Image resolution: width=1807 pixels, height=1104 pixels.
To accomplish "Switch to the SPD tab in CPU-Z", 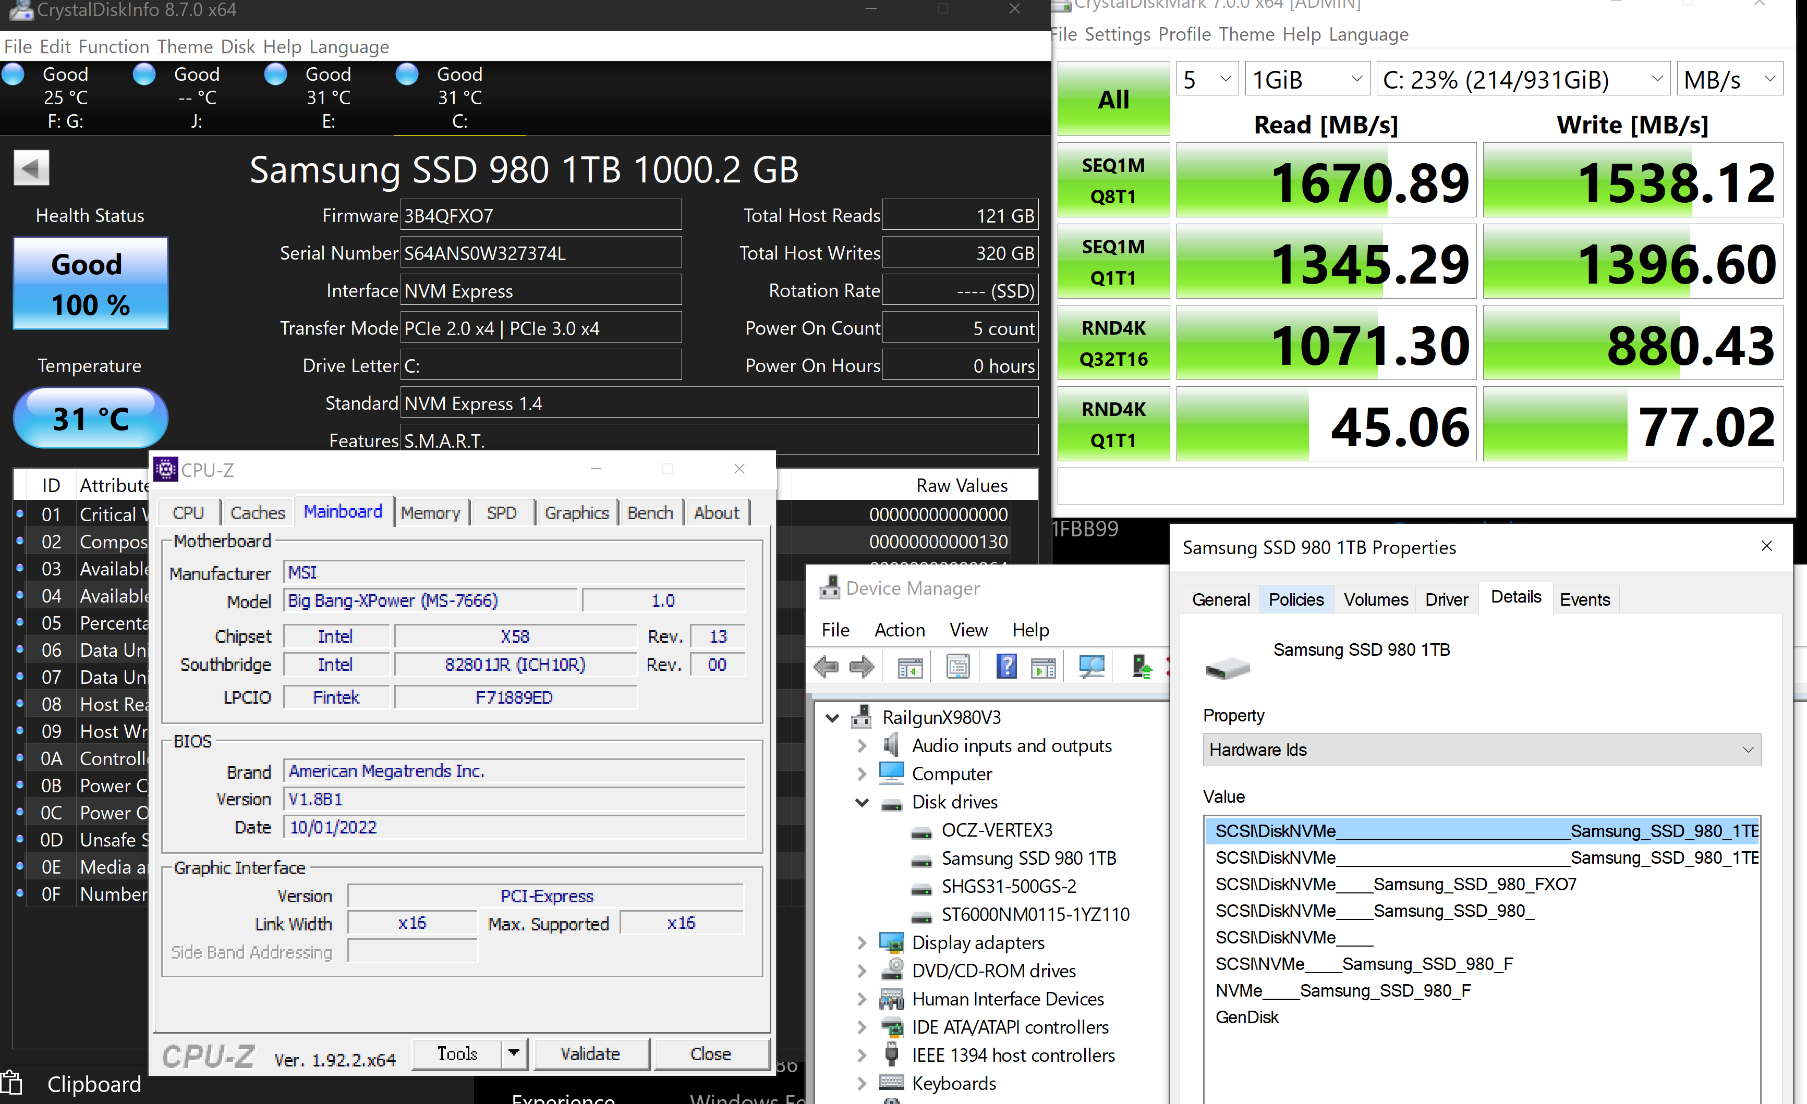I will click(502, 512).
